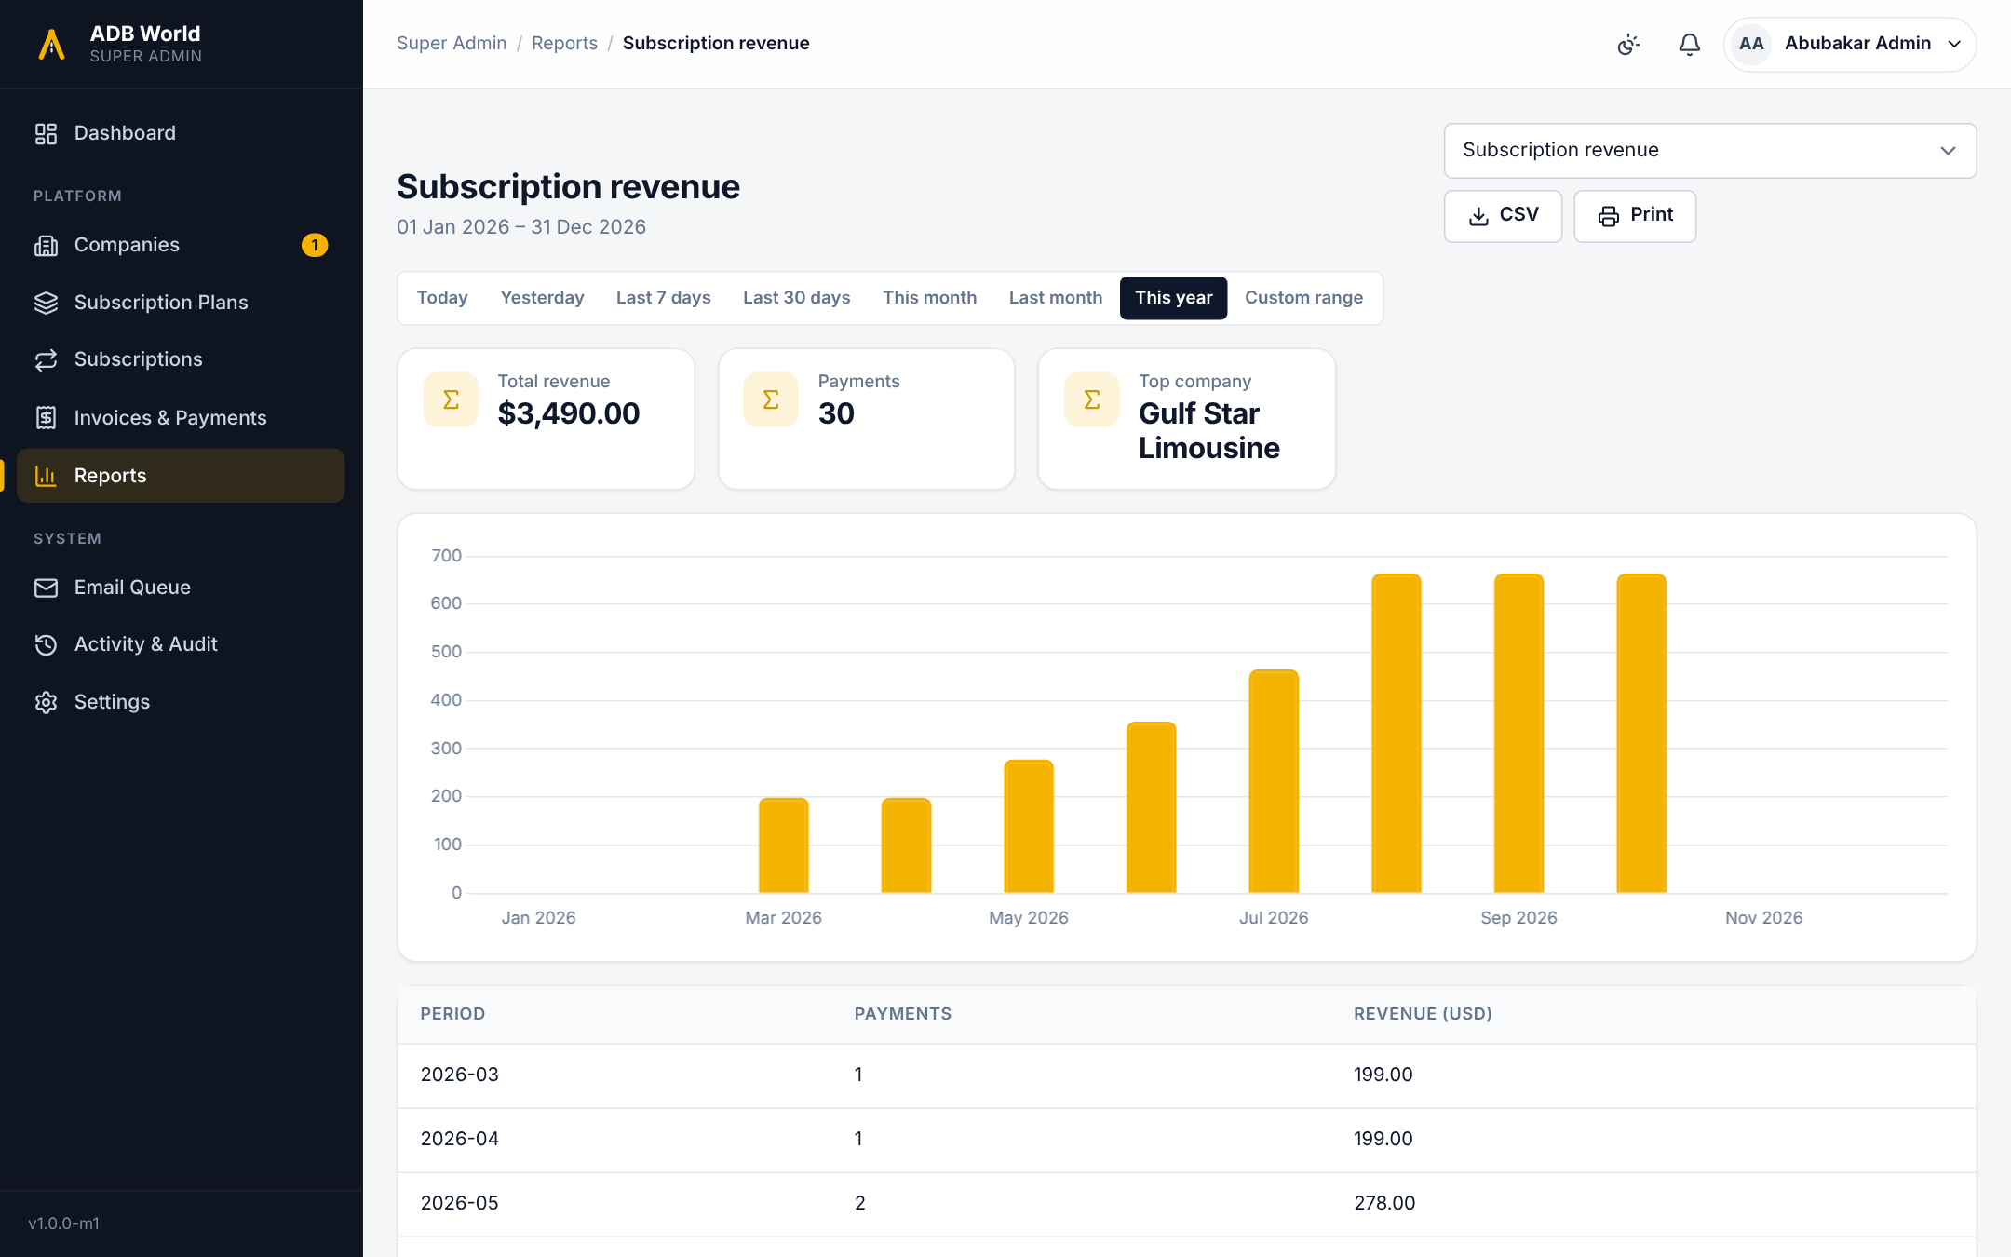
Task: Click the 278.00 revenue cell
Action: pos(1384,1203)
